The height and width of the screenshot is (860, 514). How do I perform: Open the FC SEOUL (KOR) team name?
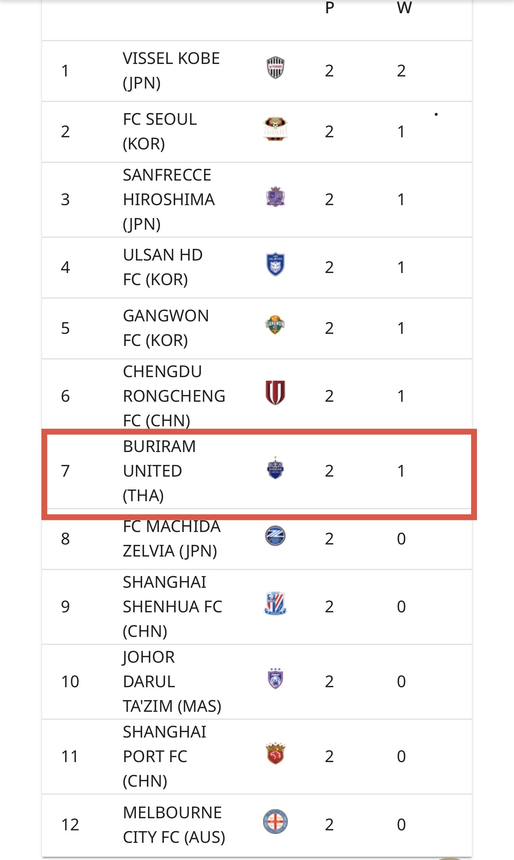(160, 131)
